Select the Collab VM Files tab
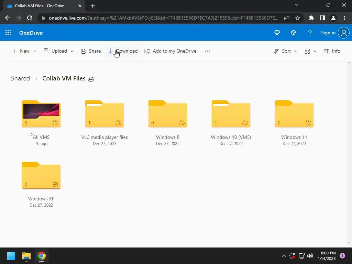This screenshot has height=264, width=352. coord(44,6)
